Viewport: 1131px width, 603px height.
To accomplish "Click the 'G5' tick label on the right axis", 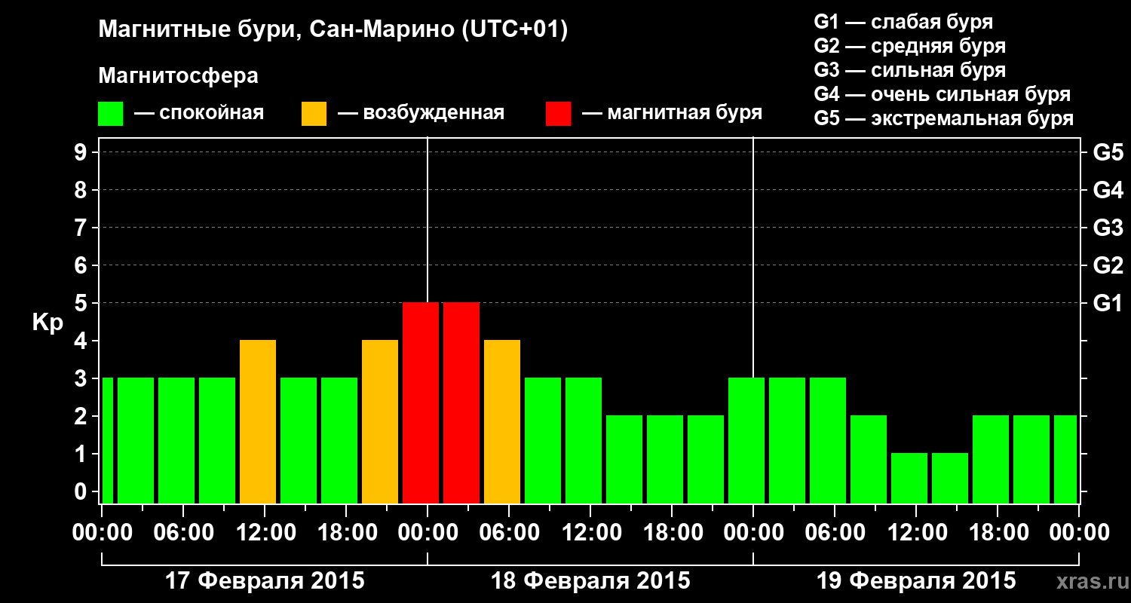I will (x=1108, y=153).
